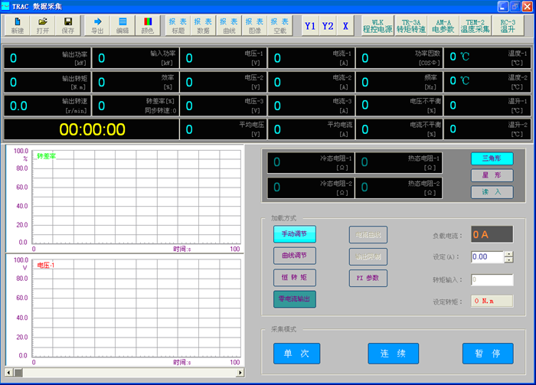Increase the 设定(A) value with up arrow
Viewport: 536px width, 385px height.
[508, 253]
